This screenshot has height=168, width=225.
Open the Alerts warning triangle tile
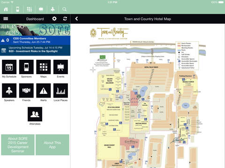pos(44,91)
